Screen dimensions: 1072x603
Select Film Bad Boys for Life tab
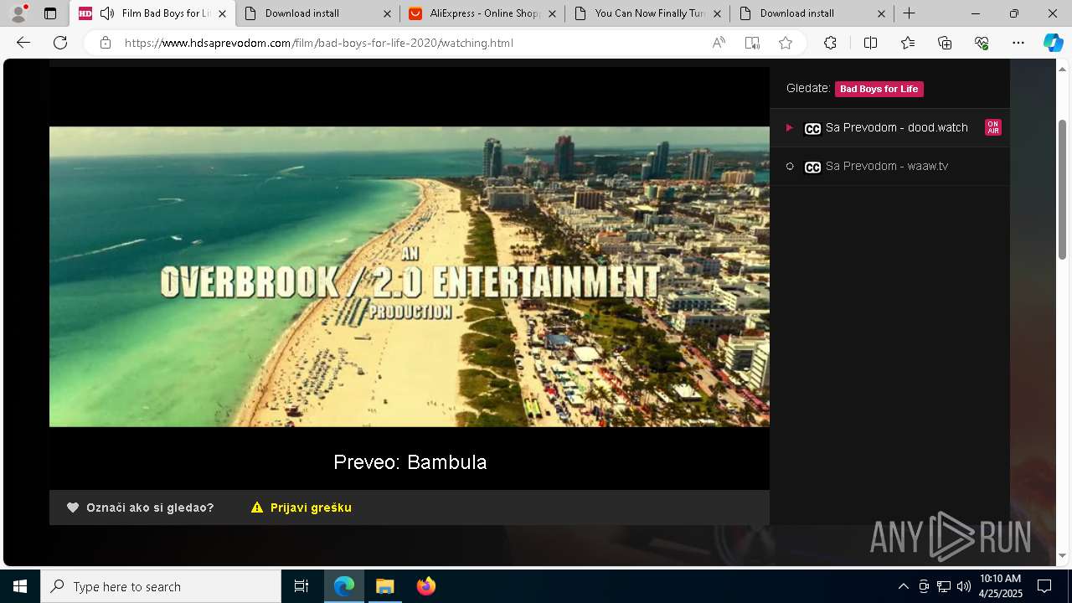click(x=152, y=13)
